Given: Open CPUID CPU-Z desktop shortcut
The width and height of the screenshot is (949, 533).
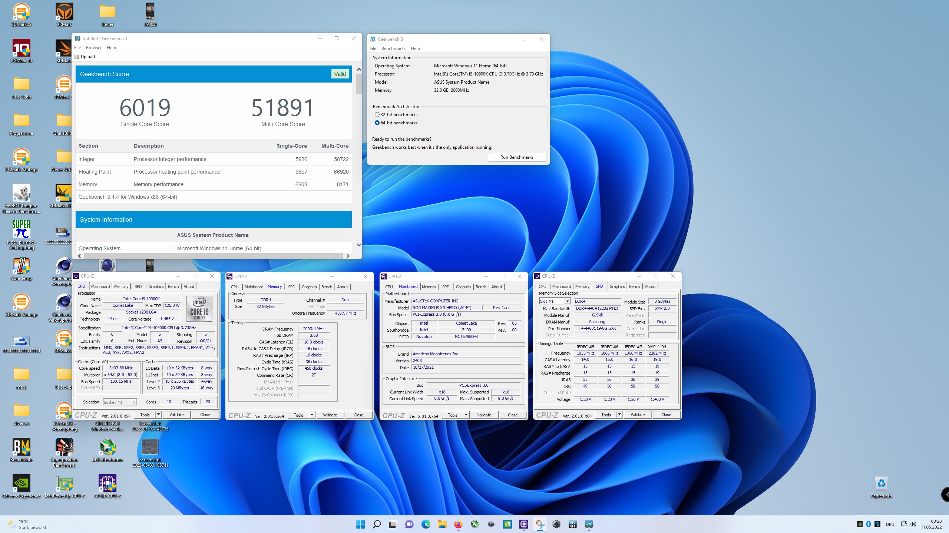Looking at the screenshot, I should pos(108,486).
